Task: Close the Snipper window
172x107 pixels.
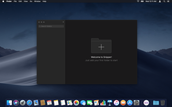Action: (x=39, y=22)
